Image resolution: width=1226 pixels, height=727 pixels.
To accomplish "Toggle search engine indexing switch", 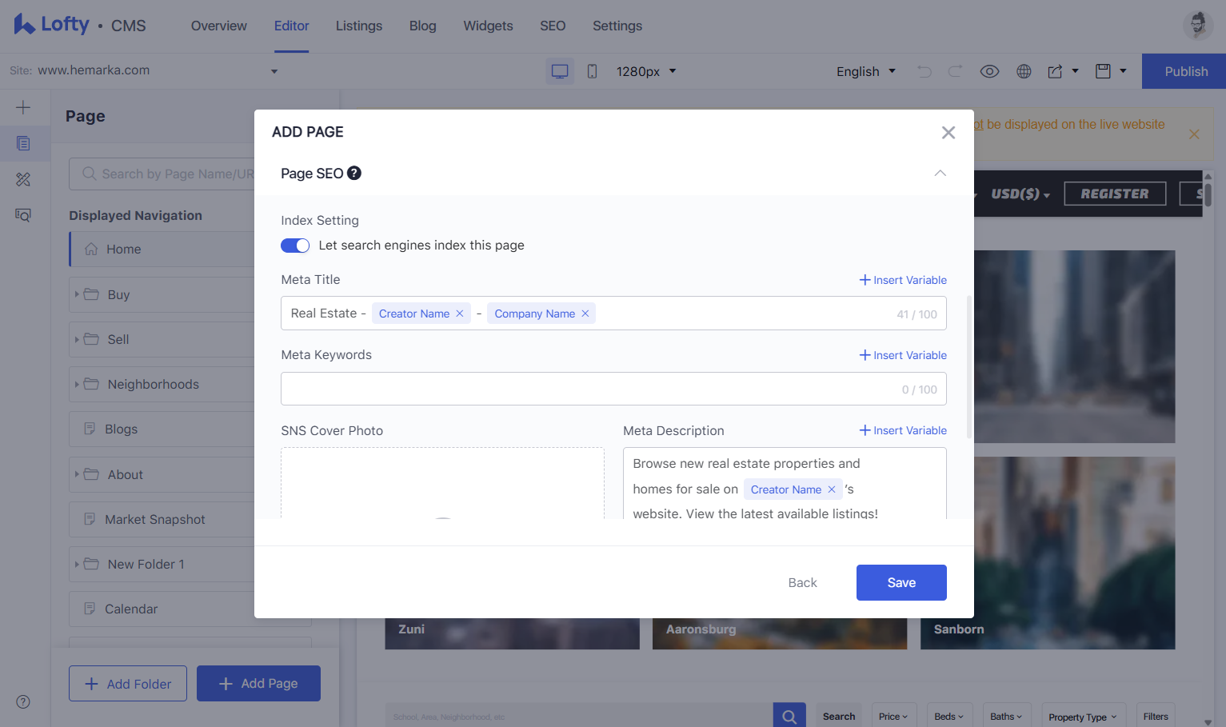I will [x=295, y=246].
